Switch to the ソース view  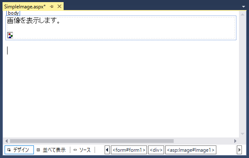pos(82,150)
